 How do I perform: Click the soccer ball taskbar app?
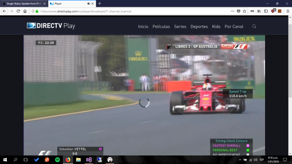click(x=110, y=160)
